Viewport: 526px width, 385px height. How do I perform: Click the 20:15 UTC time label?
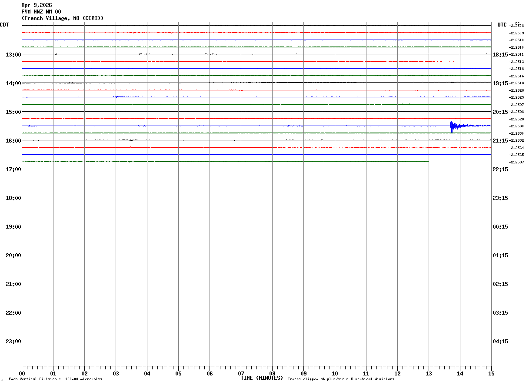coord(500,112)
